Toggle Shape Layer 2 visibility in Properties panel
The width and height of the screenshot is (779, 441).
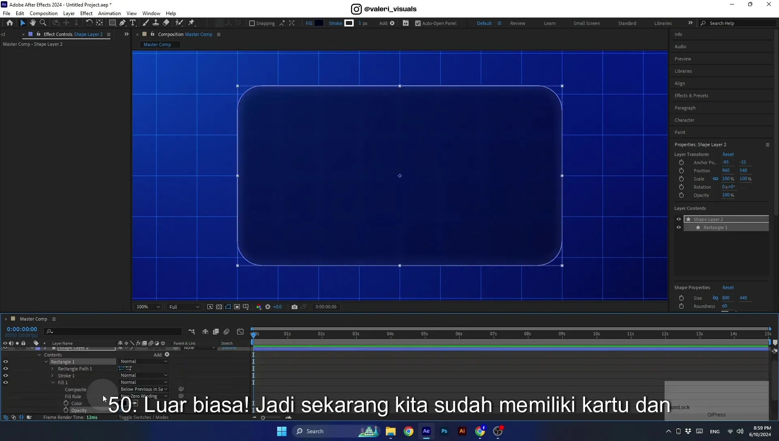(x=678, y=219)
